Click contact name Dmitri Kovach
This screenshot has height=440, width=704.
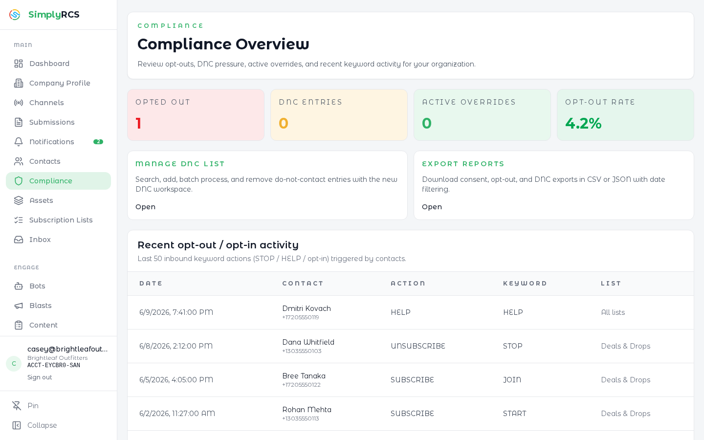click(307, 308)
